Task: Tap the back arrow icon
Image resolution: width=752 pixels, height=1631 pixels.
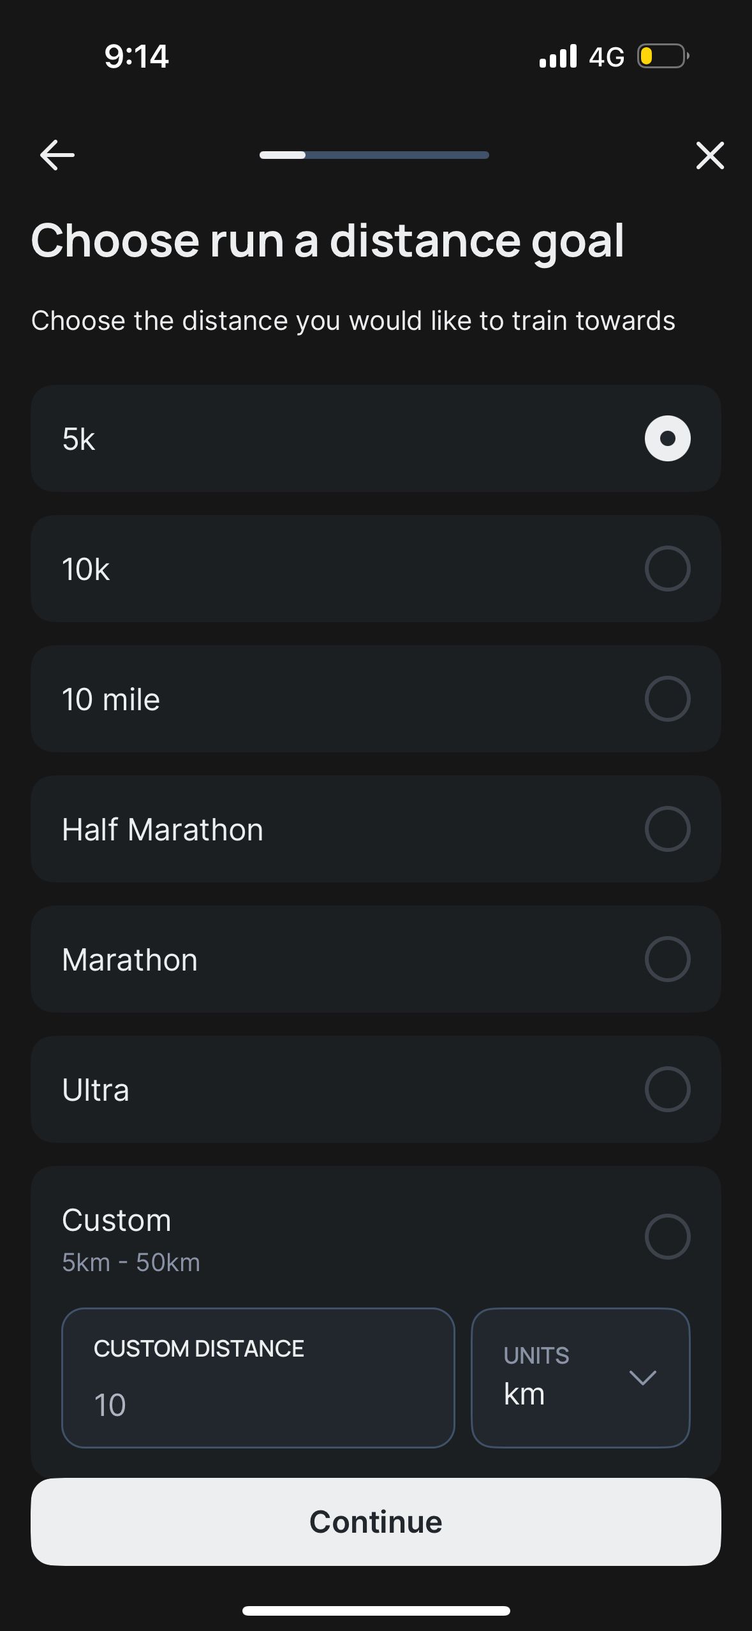Action: tap(57, 155)
